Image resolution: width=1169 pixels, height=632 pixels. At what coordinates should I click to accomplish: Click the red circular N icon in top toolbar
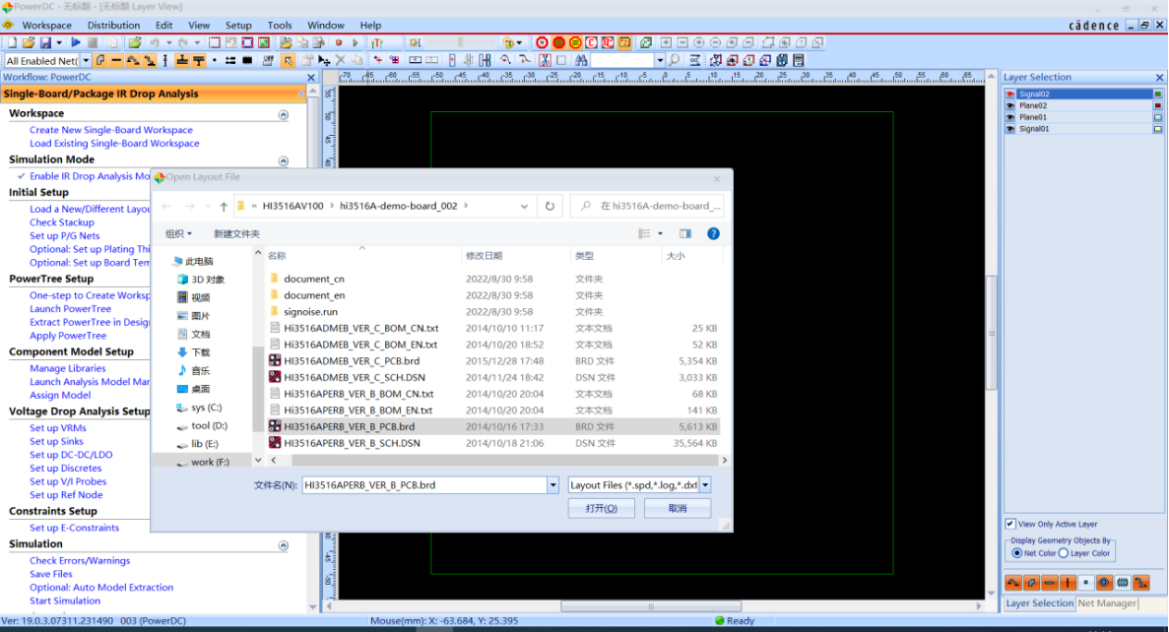coord(542,42)
